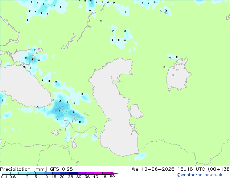The height and width of the screenshot is (178, 230).
Task: Click legend label '15'
Action: [54, 177]
